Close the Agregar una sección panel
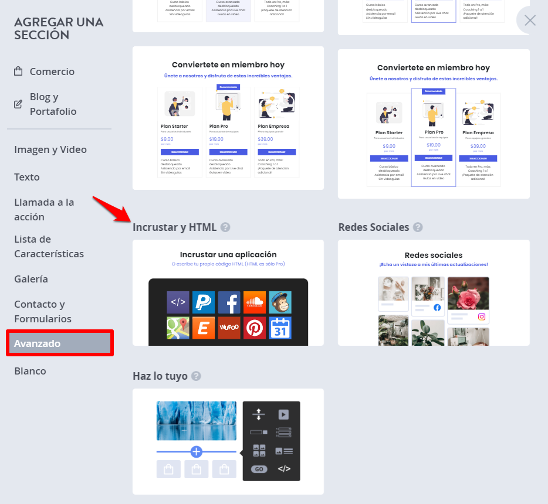Viewport: 548px width, 504px height. point(530,21)
